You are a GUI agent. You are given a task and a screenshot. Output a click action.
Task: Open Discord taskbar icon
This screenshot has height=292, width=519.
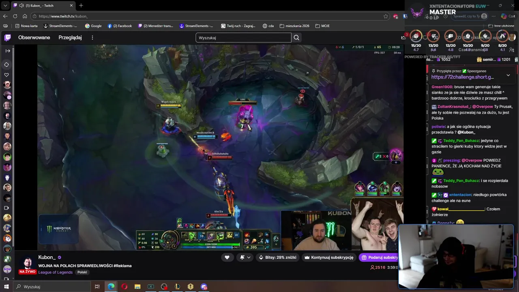pos(204,286)
